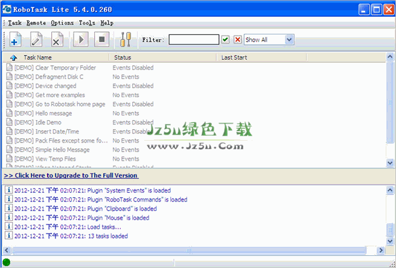Select the Get more examples task
This screenshot has height=268, width=396.
point(49,95)
